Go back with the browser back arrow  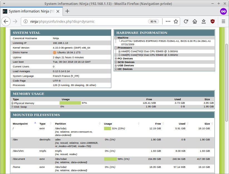(6, 21)
